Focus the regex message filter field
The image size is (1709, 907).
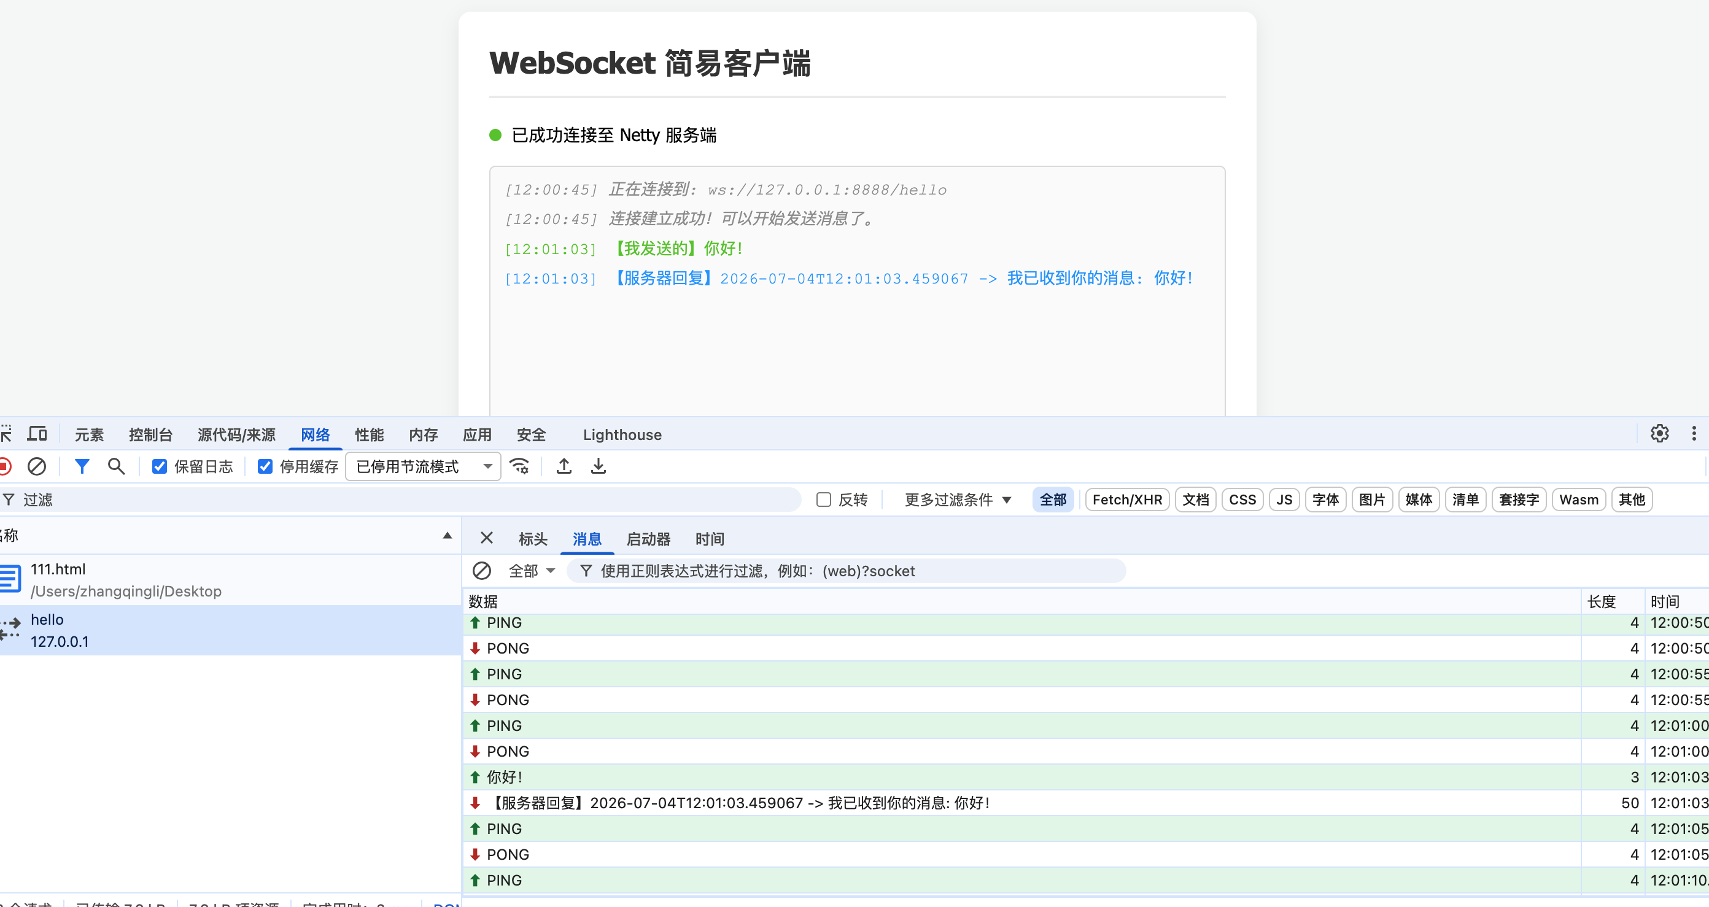pyautogui.click(x=846, y=571)
